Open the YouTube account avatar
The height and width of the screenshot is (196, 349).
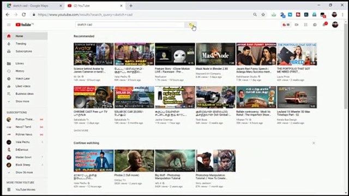335,24
